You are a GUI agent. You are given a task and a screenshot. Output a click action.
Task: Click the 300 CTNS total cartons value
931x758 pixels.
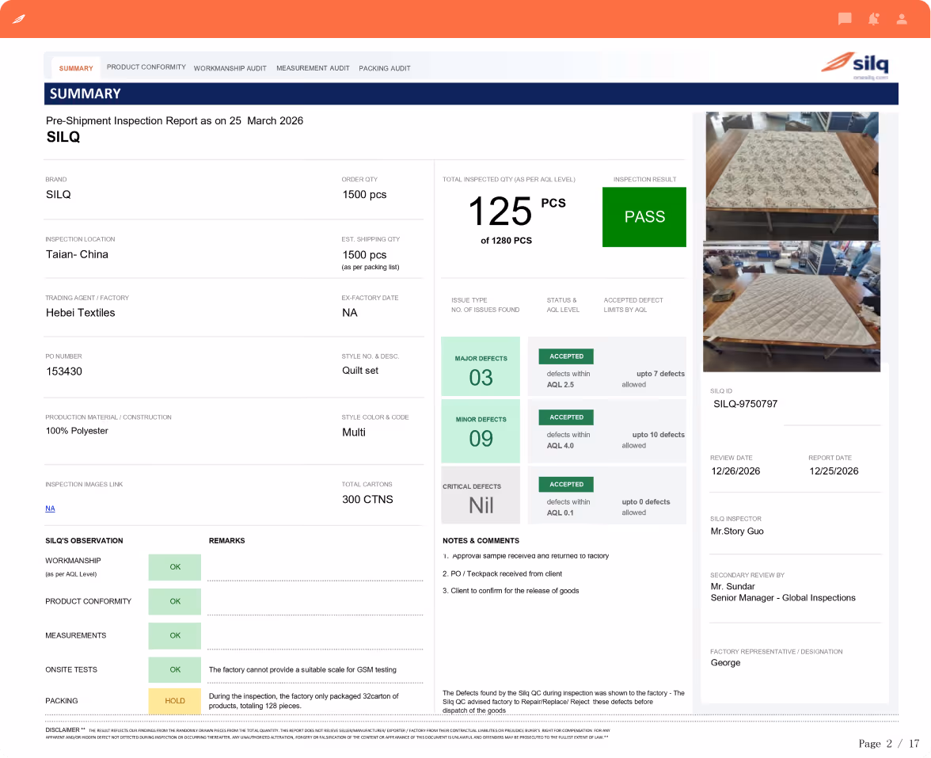coord(367,500)
